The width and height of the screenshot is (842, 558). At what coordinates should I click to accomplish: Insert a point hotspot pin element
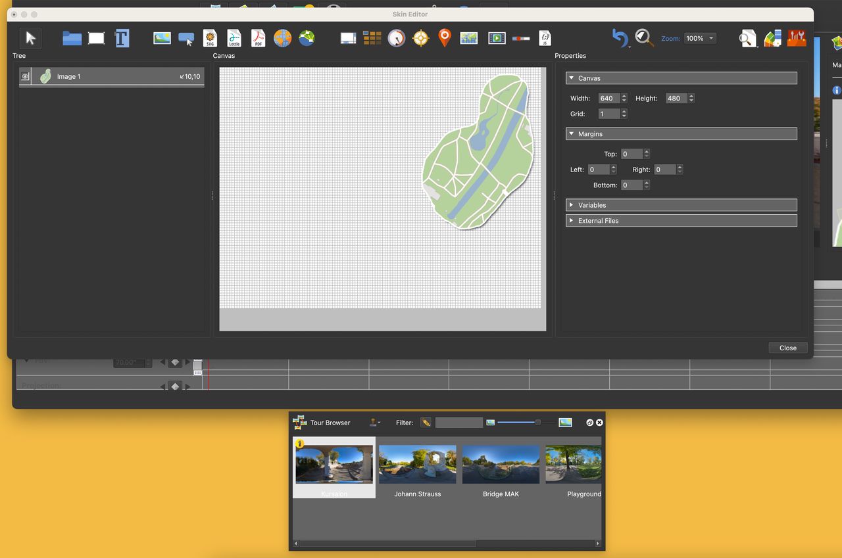coord(444,38)
